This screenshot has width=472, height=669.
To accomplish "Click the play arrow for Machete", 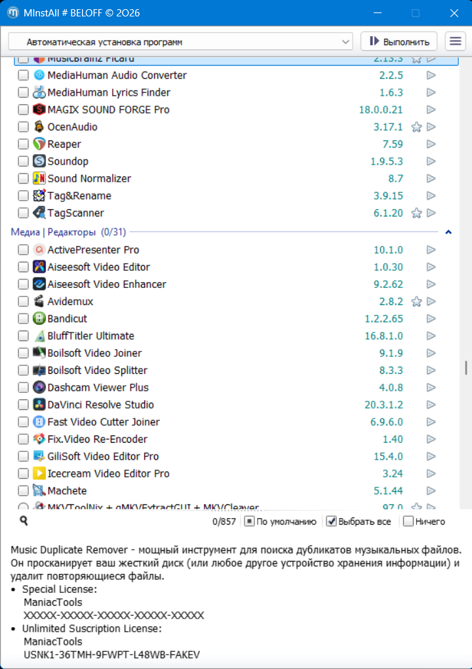I will point(431,491).
